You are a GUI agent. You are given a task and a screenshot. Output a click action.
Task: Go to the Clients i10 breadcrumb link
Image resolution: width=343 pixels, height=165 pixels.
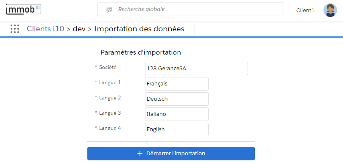click(45, 29)
